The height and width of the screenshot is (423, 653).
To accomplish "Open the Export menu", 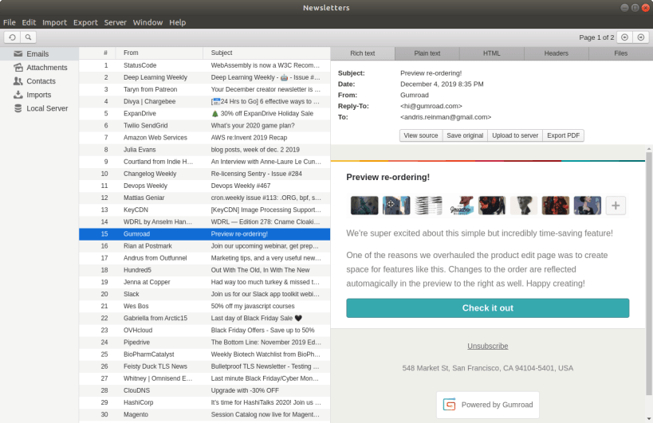I will (x=85, y=22).
